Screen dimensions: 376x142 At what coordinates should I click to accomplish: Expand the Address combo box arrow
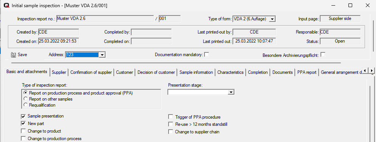pos(102,55)
